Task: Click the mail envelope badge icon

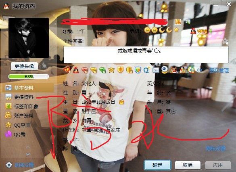Action: (155, 70)
